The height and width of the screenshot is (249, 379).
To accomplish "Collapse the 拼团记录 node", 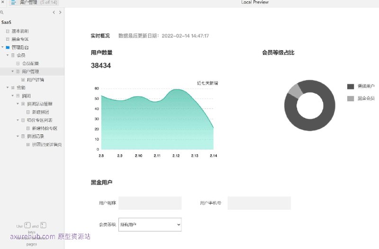I will tap(18, 136).
